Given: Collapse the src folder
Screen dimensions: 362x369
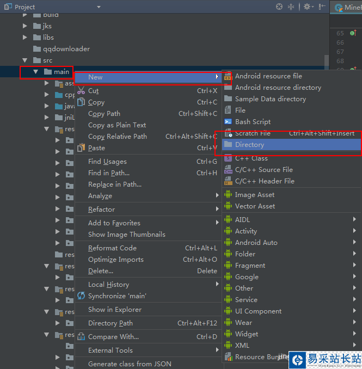Looking at the screenshot, I should point(24,60).
